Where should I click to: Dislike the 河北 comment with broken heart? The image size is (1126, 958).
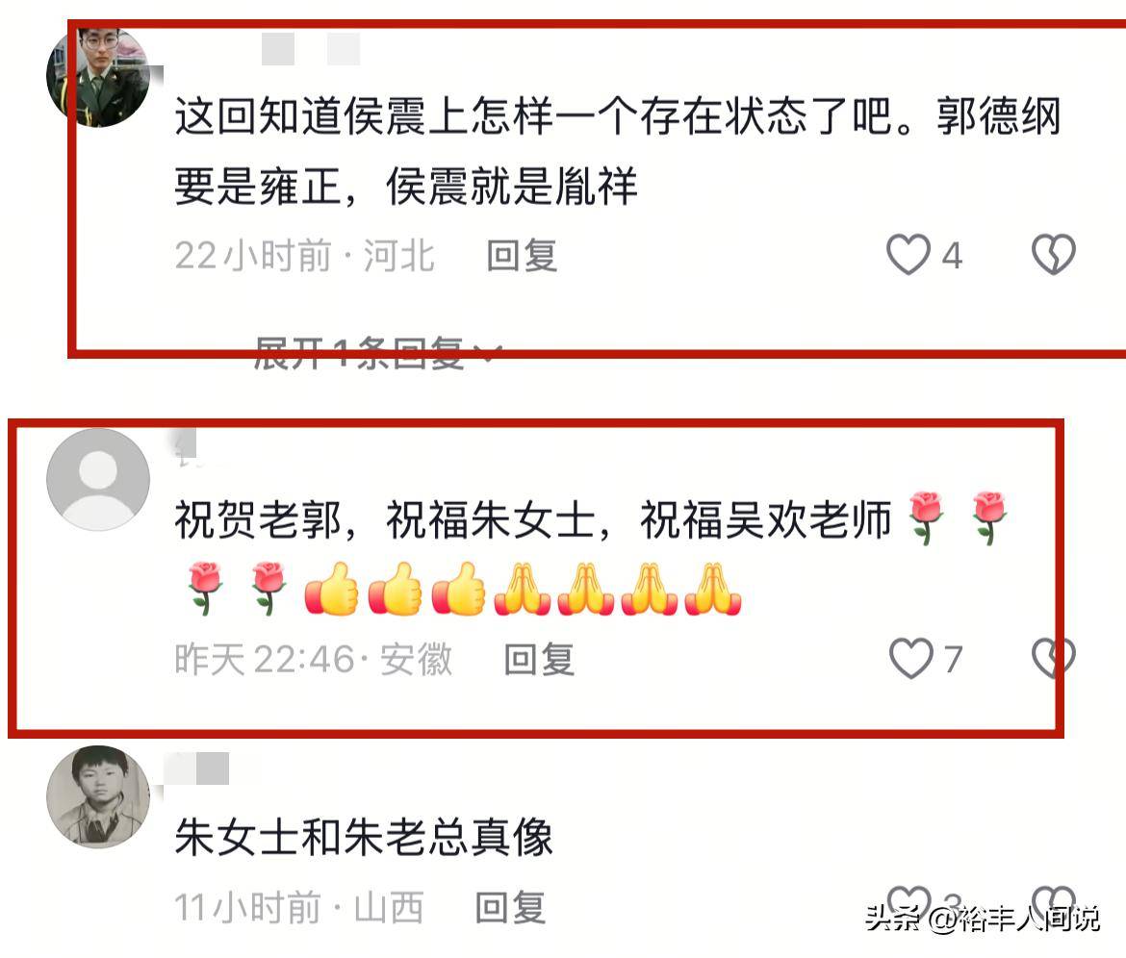pyautogui.click(x=1054, y=255)
